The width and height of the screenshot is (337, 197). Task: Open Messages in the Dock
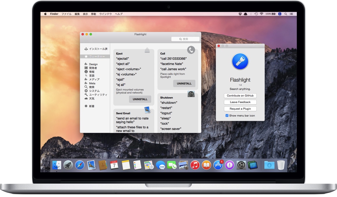pyautogui.click(x=160, y=165)
